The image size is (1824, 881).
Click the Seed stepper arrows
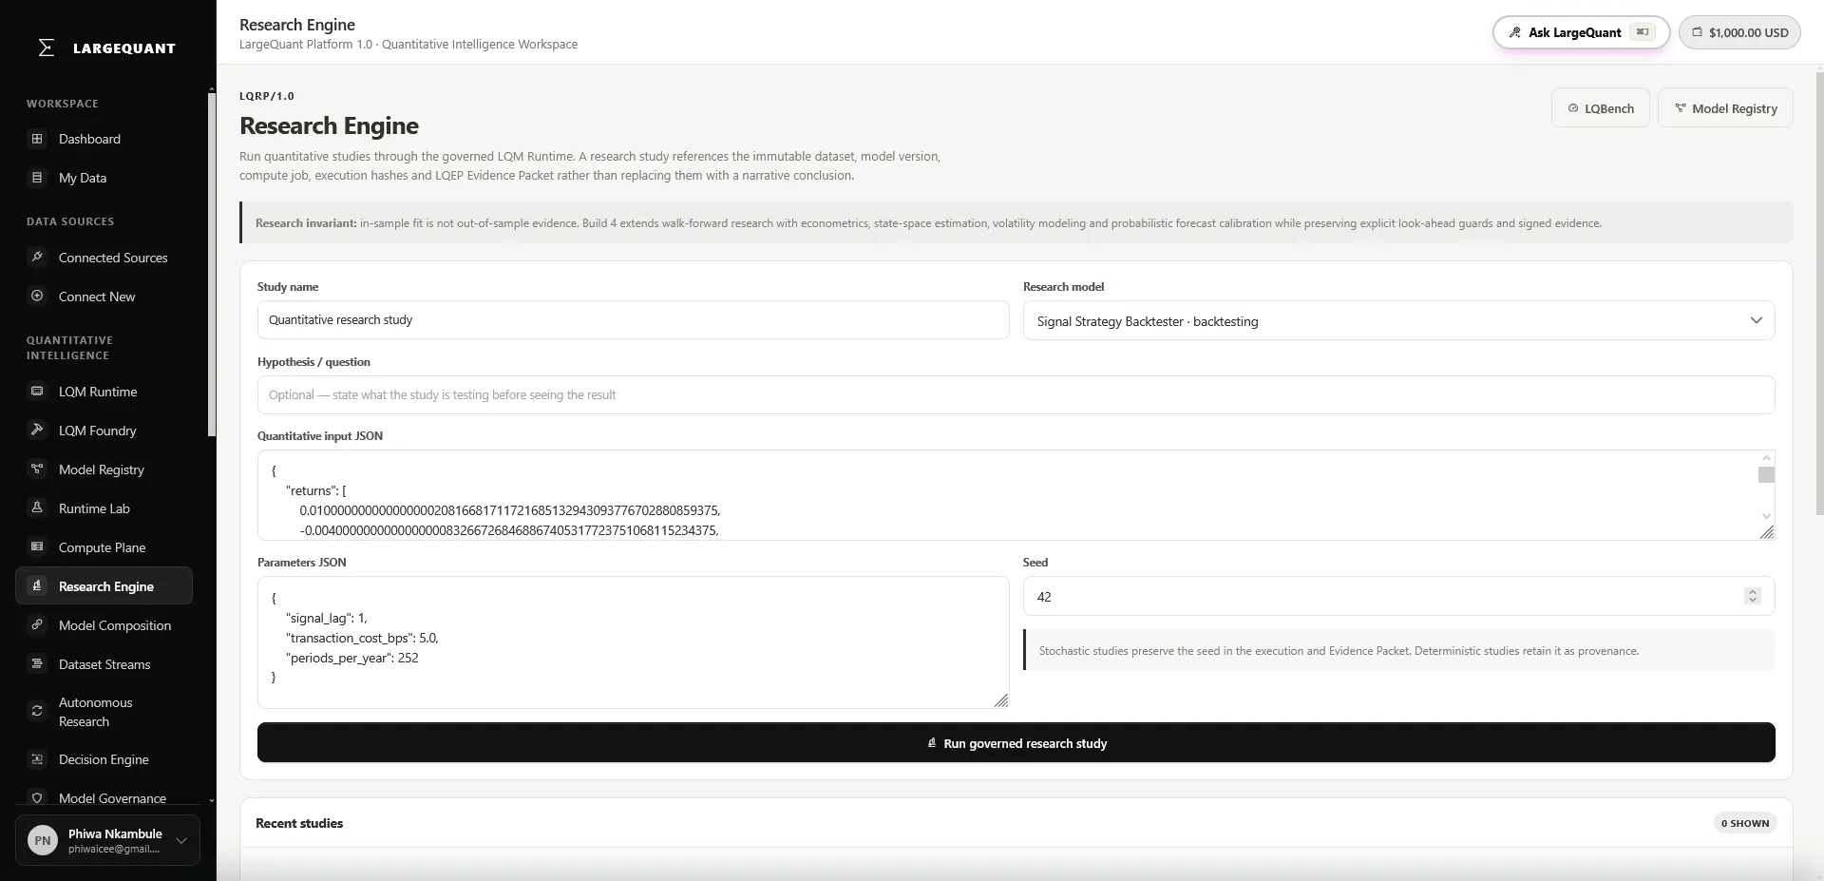(1753, 596)
